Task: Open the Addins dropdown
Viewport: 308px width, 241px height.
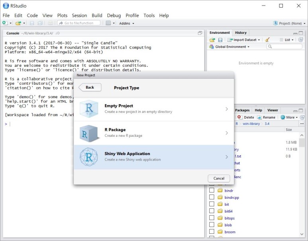Action: [127, 23]
